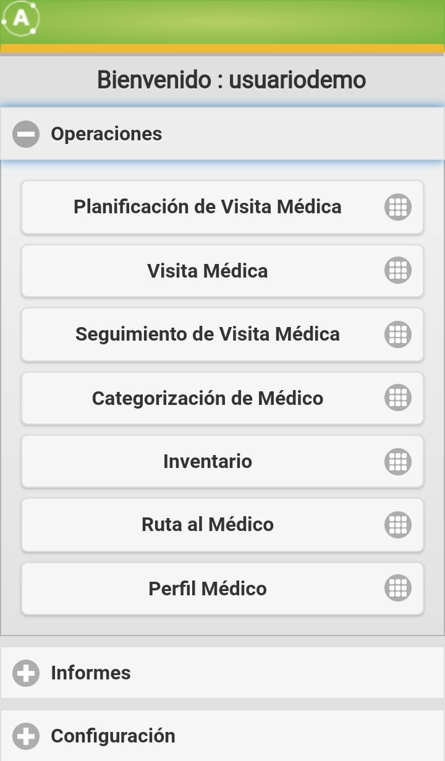This screenshot has width=445, height=761.
Task: Click grid icon on Categorización de Médico
Action: point(398,398)
